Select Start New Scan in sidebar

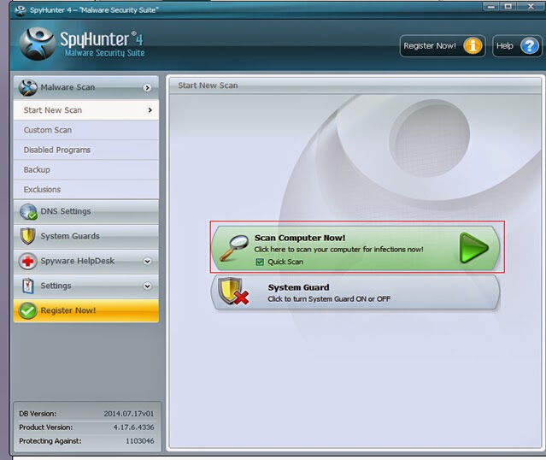[x=86, y=110]
